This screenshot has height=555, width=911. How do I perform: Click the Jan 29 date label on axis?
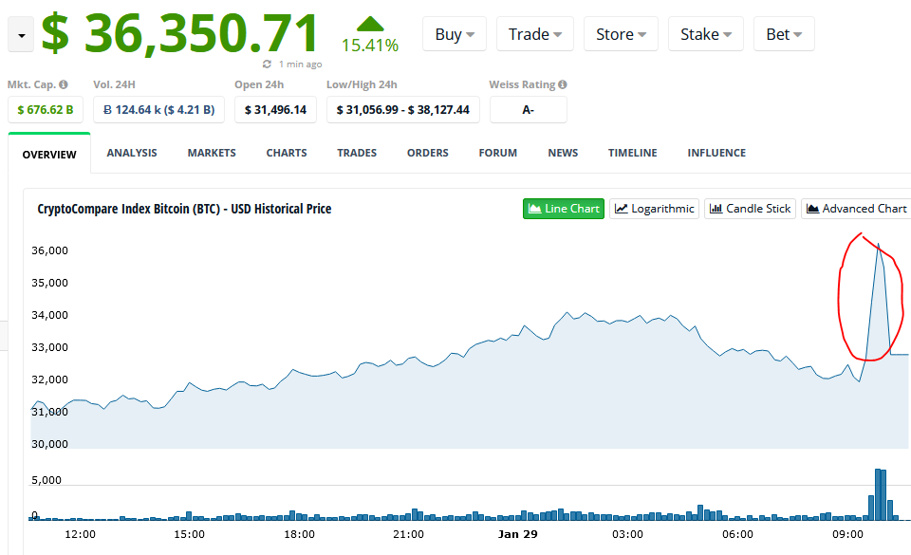tap(518, 534)
